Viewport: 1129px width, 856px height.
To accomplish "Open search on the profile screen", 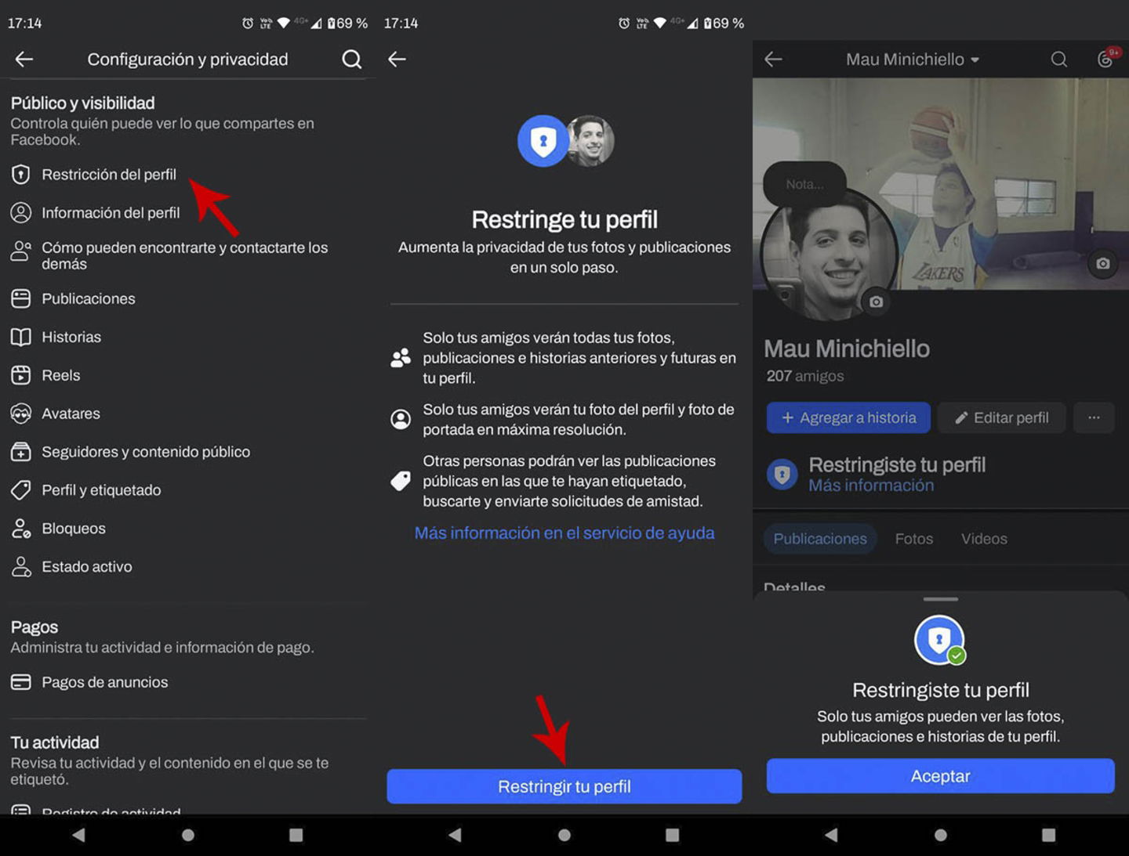I will pos(1059,59).
